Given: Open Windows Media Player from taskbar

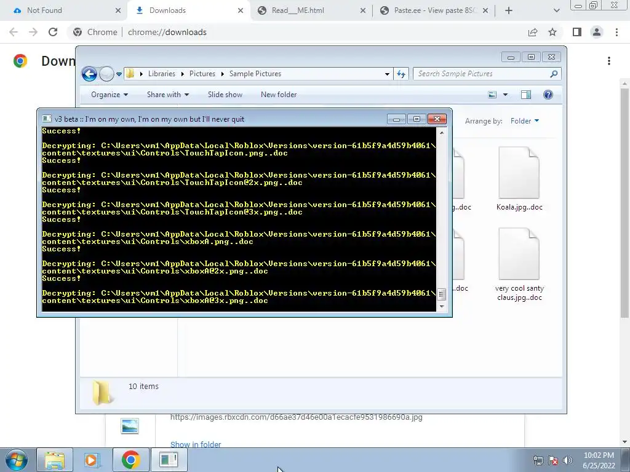Looking at the screenshot, I should pyautogui.click(x=92, y=460).
